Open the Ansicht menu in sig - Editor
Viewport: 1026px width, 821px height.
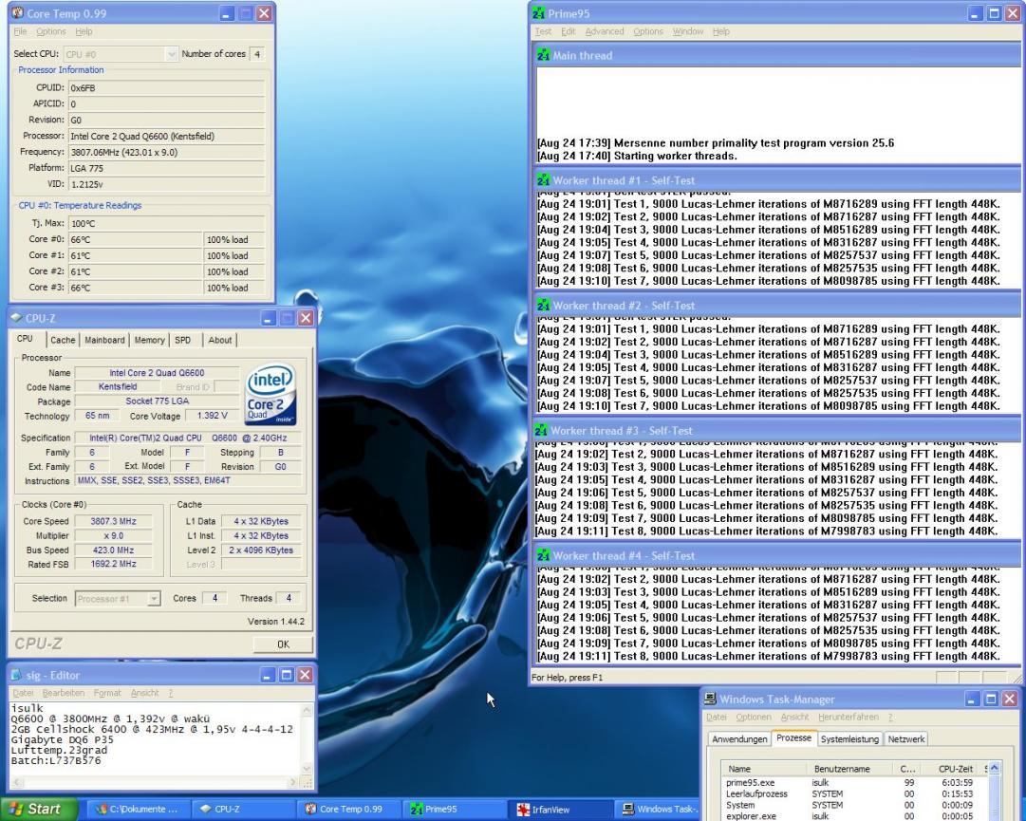click(144, 693)
